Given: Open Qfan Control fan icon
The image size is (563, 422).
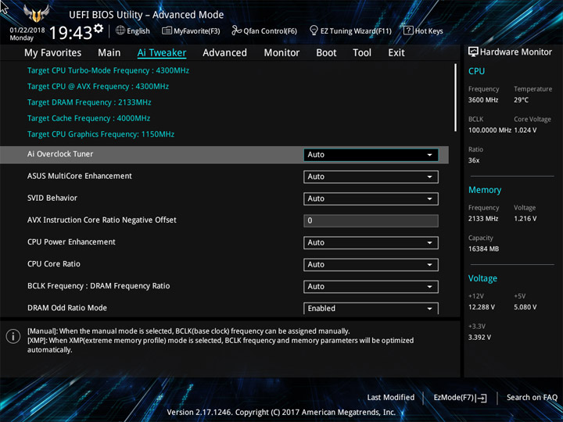Looking at the screenshot, I should [x=236, y=30].
